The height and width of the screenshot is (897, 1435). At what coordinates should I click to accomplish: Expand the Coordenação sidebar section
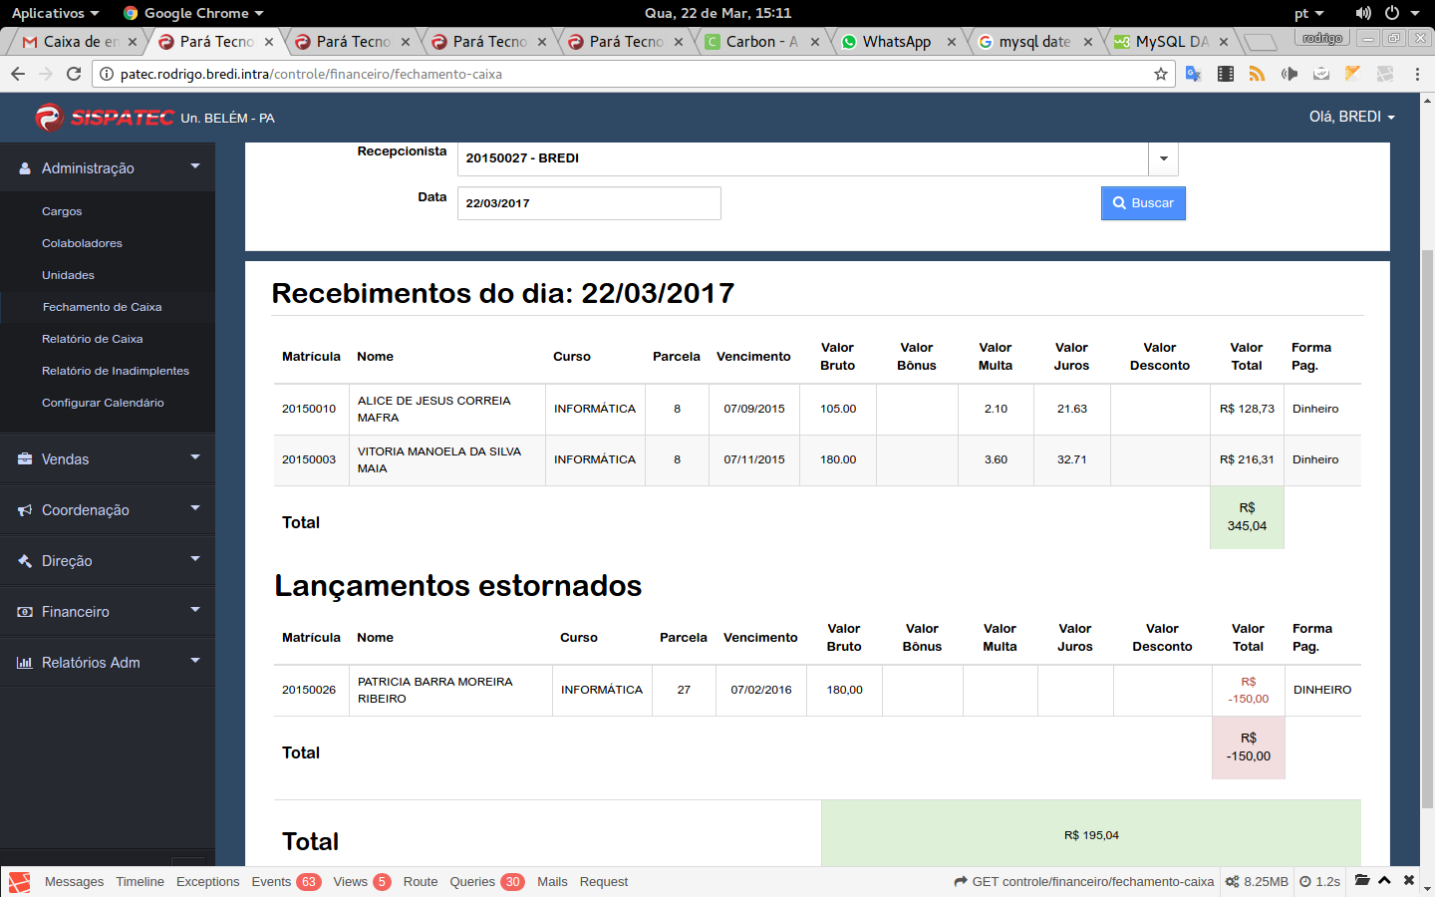[108, 510]
